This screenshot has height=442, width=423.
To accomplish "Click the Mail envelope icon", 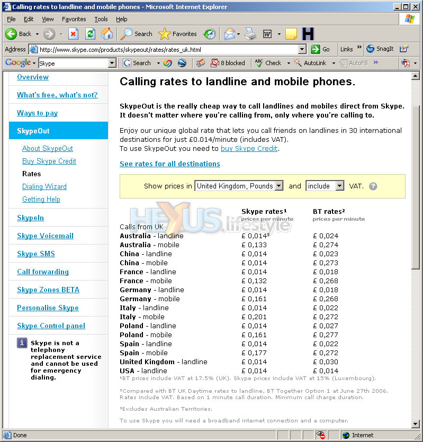I will click(x=230, y=34).
